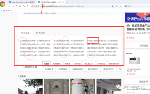Open the Jackson water heater case thumbnail
Image resolution: width=150 pixels, height=94 pixels.
point(83,86)
